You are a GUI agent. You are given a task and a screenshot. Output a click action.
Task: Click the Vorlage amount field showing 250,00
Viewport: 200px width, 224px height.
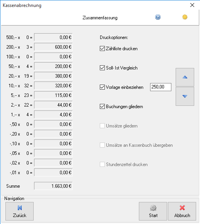(x=161, y=87)
